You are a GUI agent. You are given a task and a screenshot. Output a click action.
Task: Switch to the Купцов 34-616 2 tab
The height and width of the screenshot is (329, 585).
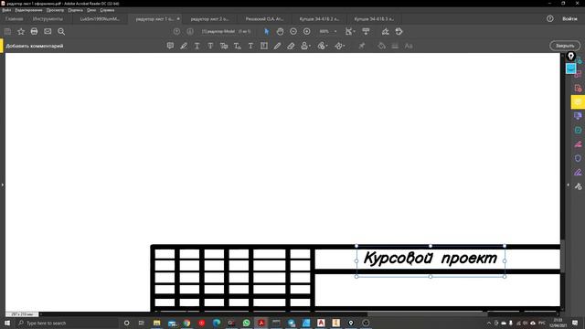click(x=319, y=18)
